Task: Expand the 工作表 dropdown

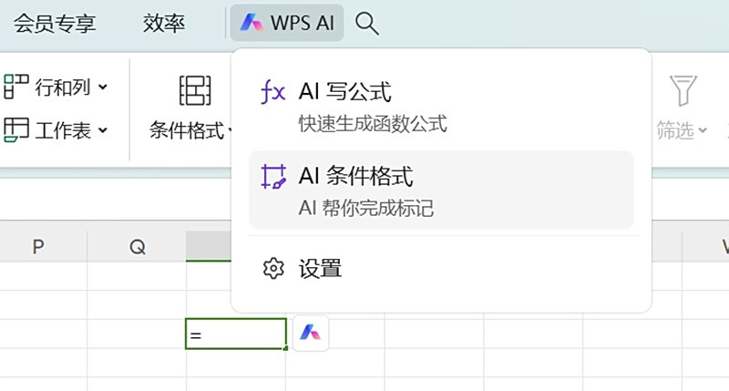Action: pyautogui.click(x=103, y=130)
